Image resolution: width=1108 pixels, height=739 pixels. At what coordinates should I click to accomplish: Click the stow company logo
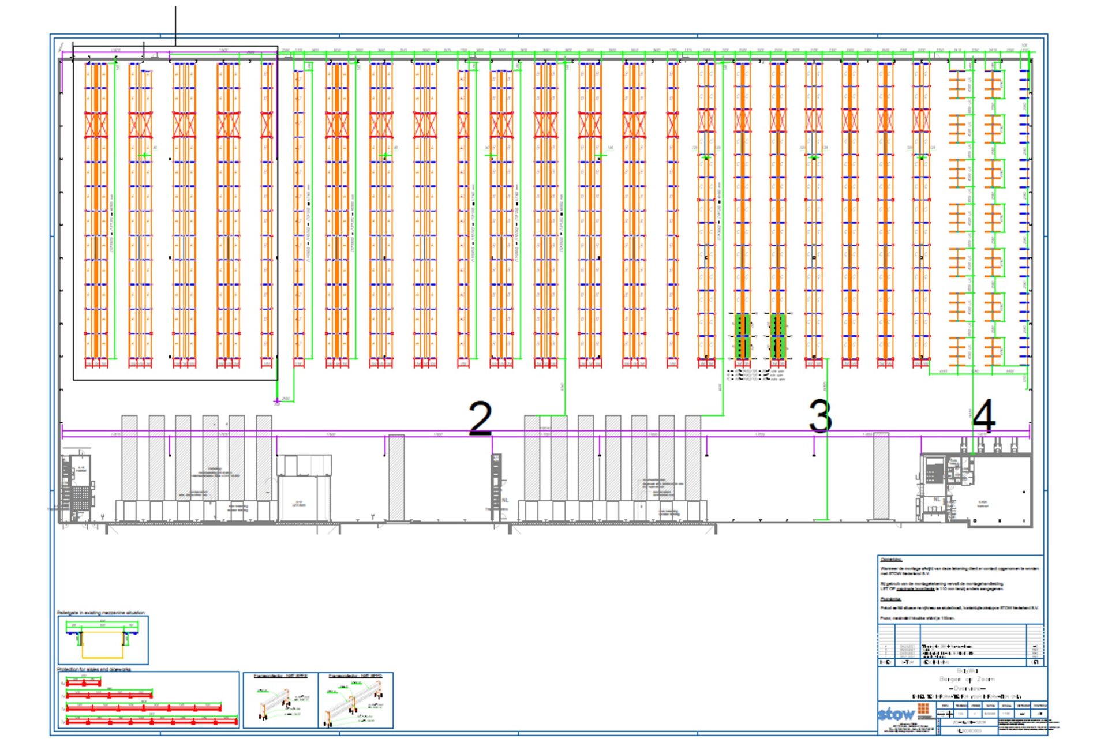click(904, 713)
